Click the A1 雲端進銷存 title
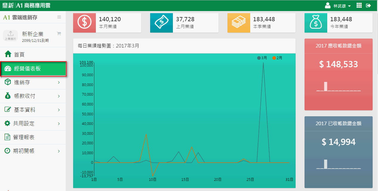 pyautogui.click(x=20, y=17)
